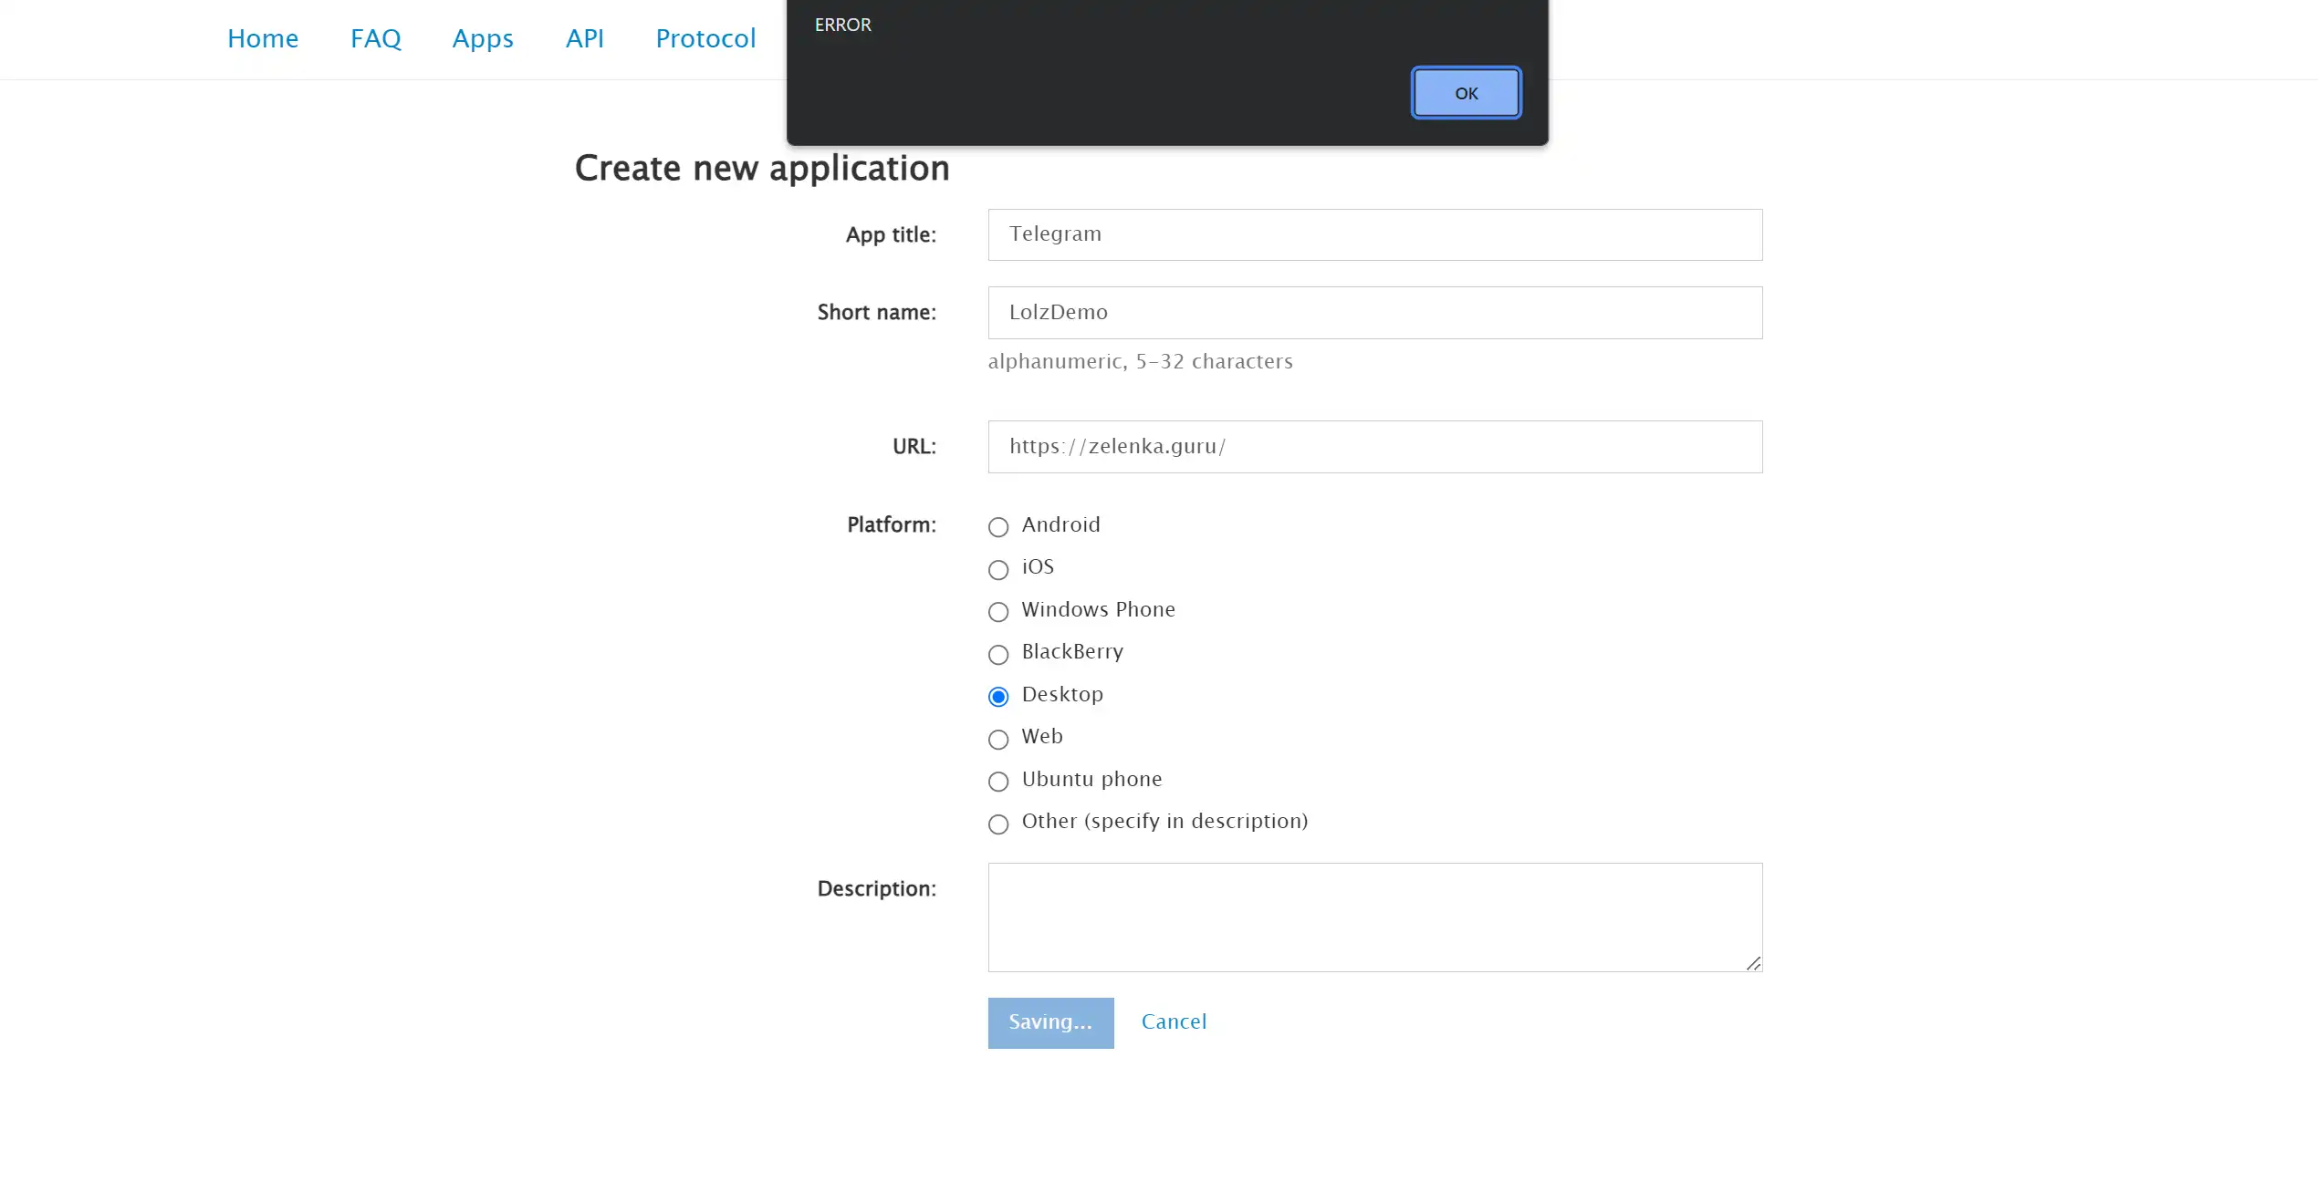Dismiss the ERROR dialog with OK
The image size is (2318, 1192).
1466,93
